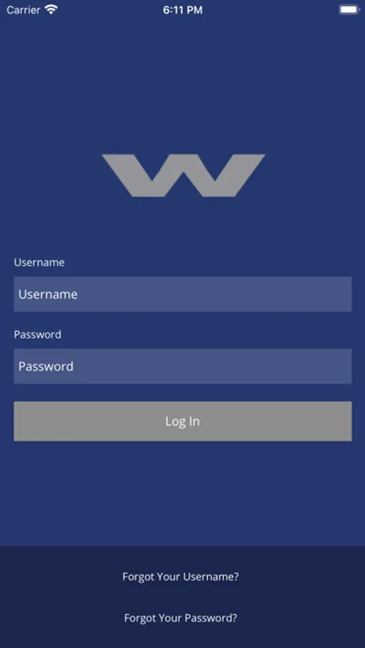Click the dark footer area between the Forgot links

click(x=182, y=597)
